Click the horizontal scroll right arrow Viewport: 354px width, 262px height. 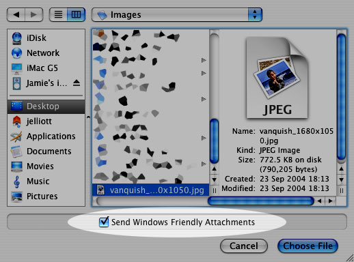(330, 201)
